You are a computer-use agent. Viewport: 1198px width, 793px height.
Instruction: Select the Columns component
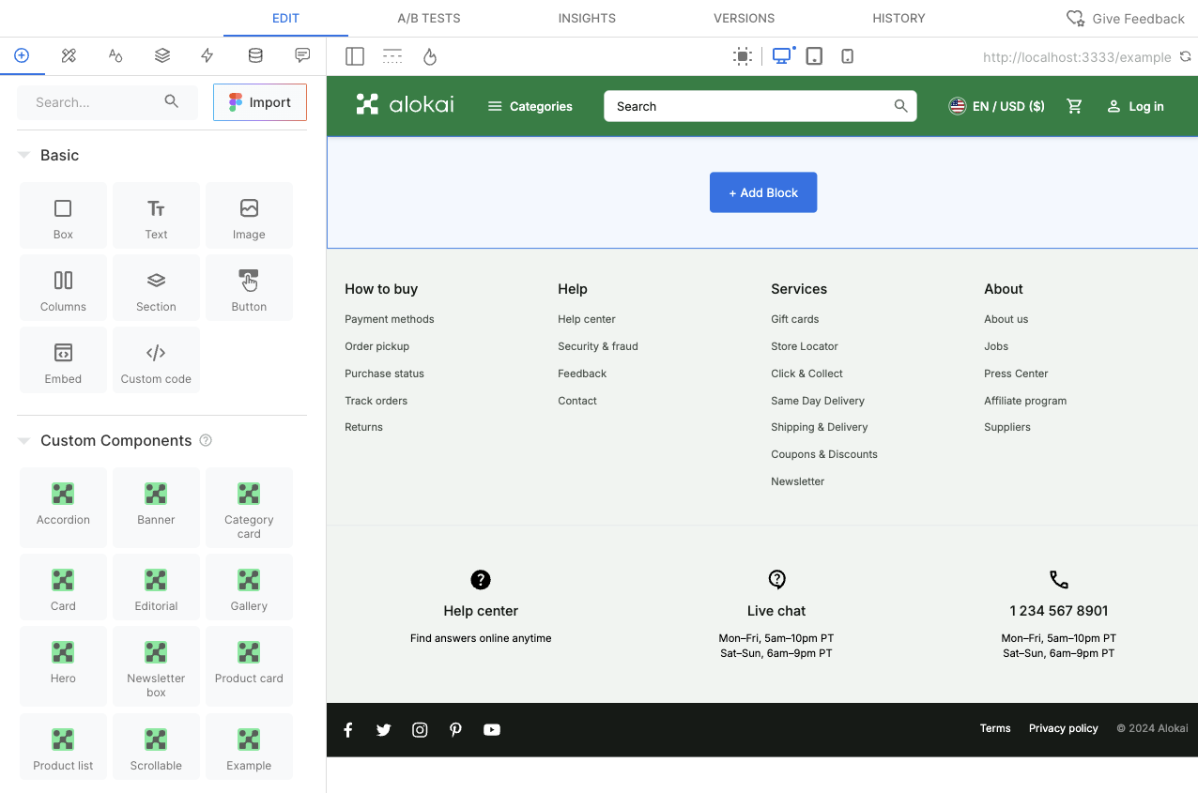tap(63, 288)
